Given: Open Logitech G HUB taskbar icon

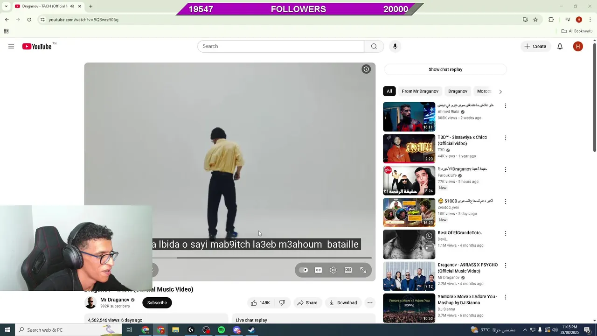Looking at the screenshot, I should coord(191,330).
